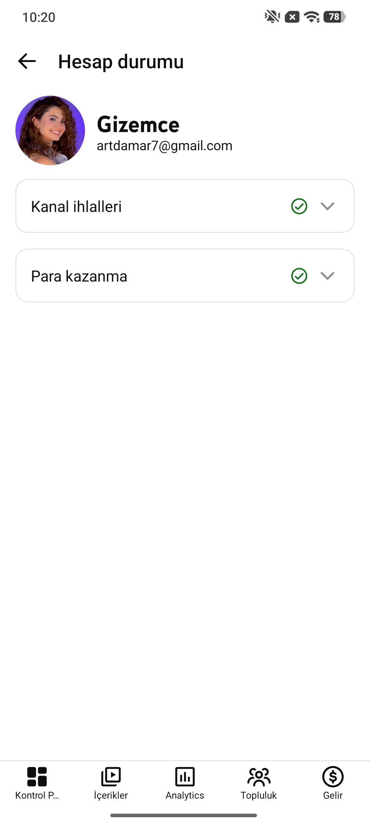Tap the artdamar7@gmail.com email address
This screenshot has width=370, height=823.
164,146
